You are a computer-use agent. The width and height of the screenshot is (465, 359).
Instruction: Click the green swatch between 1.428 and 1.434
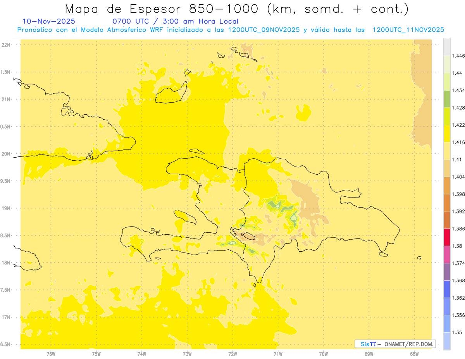tap(447, 99)
